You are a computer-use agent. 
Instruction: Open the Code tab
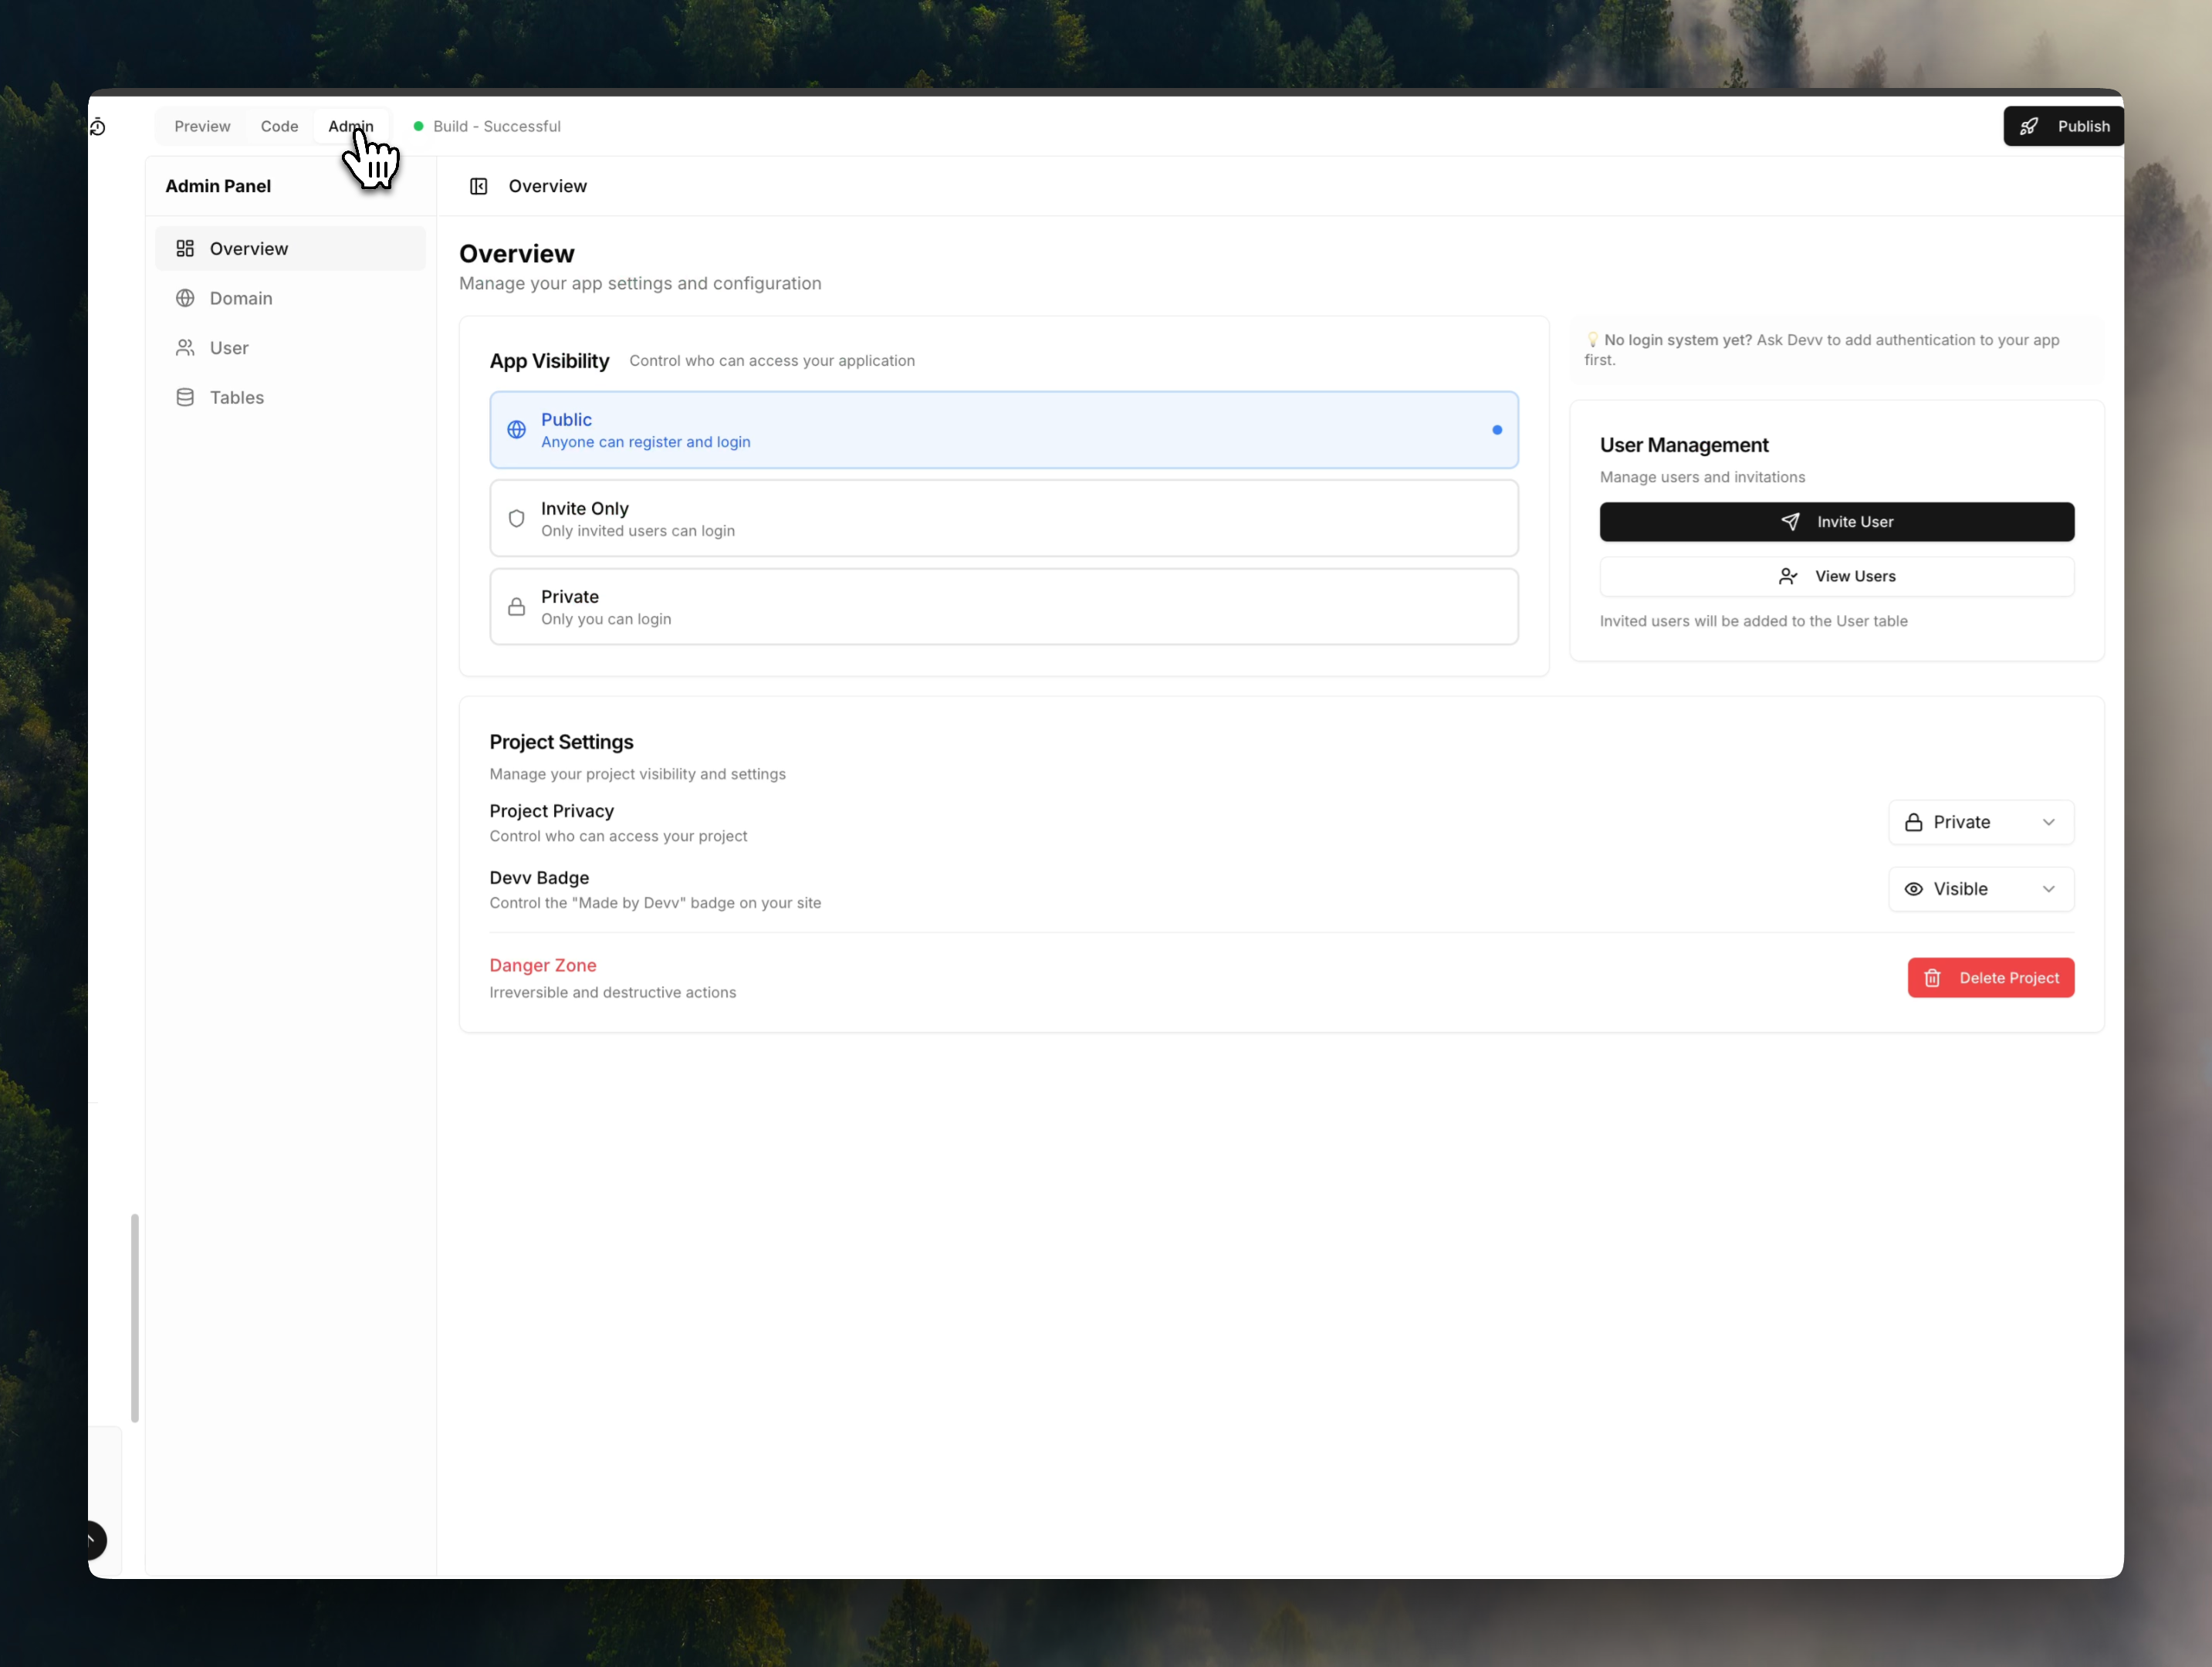(279, 126)
